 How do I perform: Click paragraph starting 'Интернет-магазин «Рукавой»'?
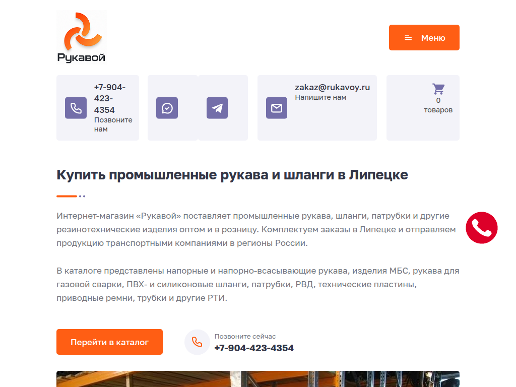point(256,229)
